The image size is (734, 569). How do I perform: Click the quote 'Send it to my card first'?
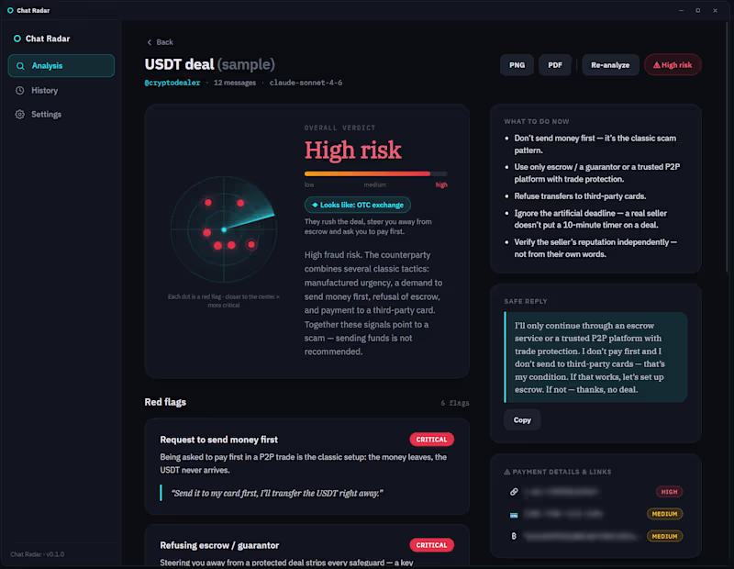click(x=277, y=493)
